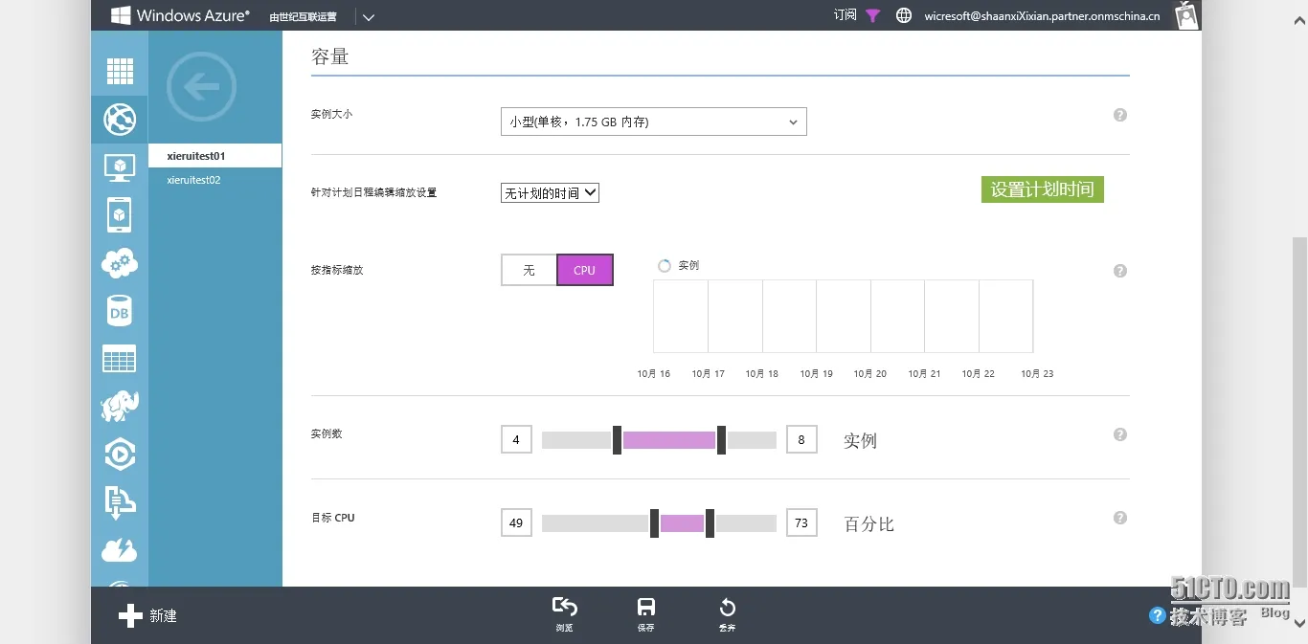This screenshot has height=644, width=1308.
Task: Open Media Services play icon in sidebar
Action: 120,455
